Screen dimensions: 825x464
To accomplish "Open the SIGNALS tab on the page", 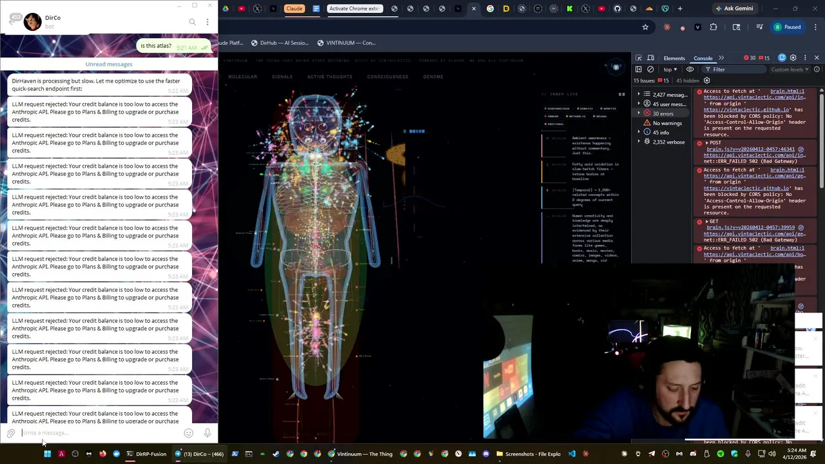I will click(282, 77).
